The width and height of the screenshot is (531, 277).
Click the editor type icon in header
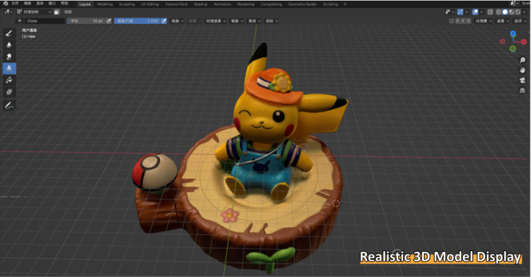7,12
